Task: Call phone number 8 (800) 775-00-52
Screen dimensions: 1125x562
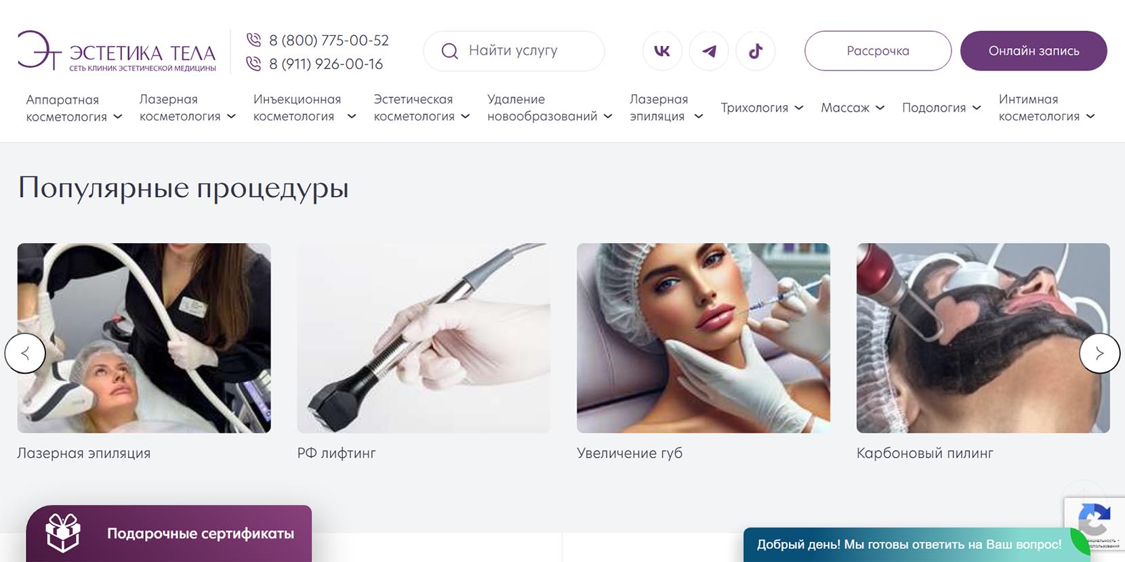Action: pyautogui.click(x=329, y=40)
